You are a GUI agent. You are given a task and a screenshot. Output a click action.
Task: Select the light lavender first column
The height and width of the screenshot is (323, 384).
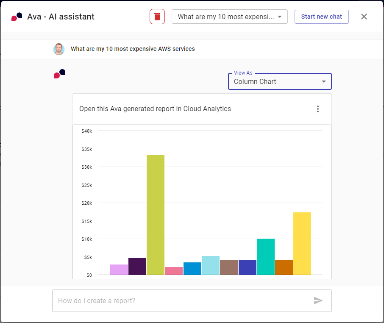point(119,270)
